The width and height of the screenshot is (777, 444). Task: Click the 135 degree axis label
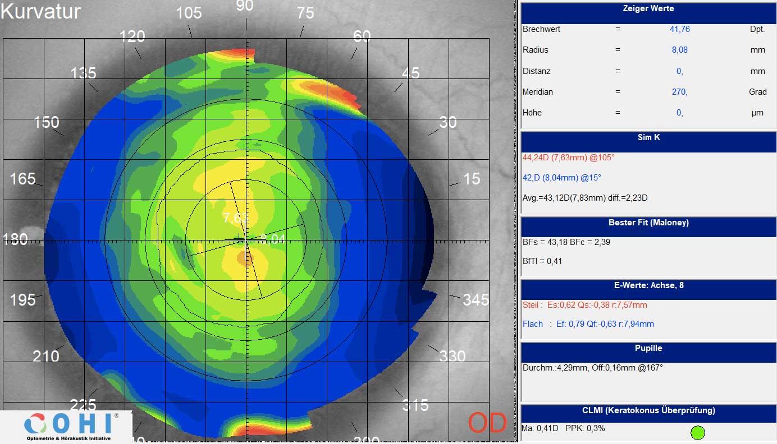83,73
